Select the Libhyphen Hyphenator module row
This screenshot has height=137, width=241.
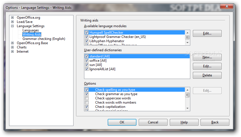135,41
